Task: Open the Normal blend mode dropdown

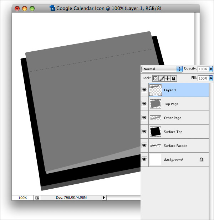Action: [162, 69]
